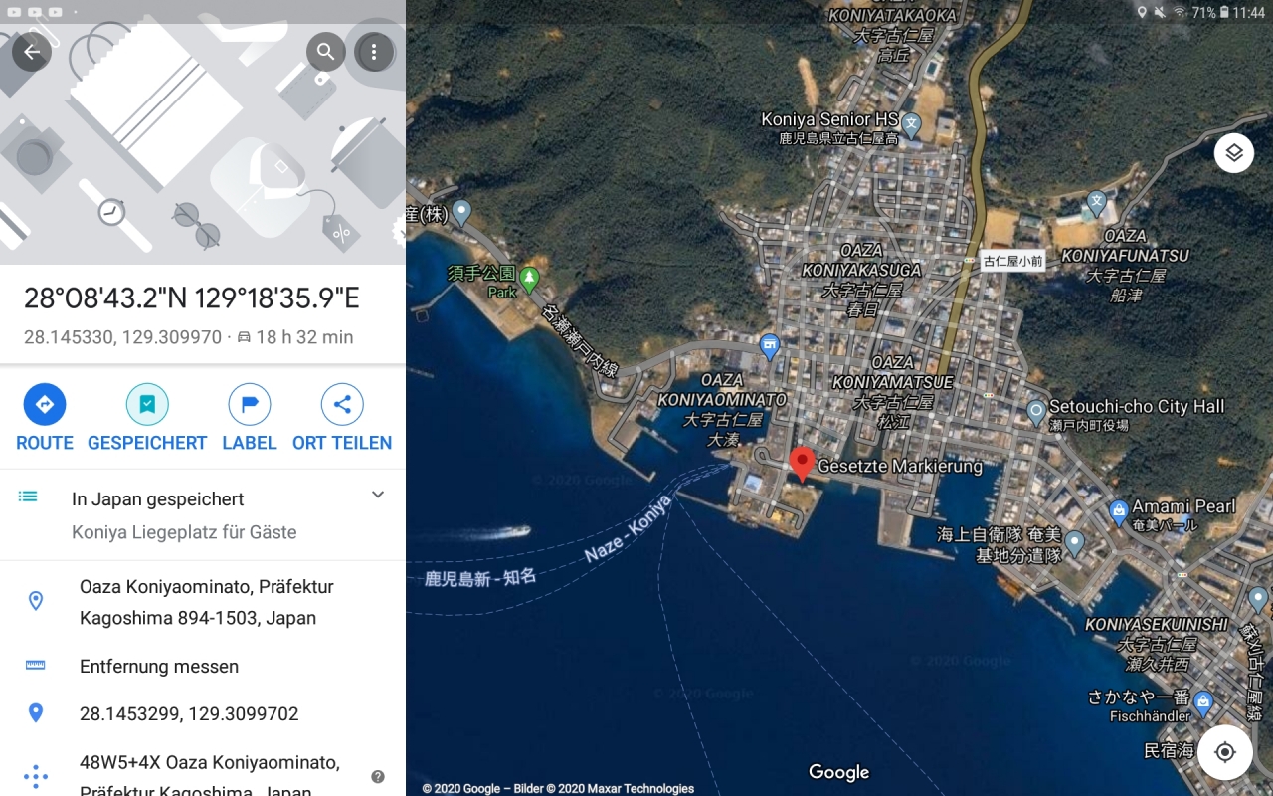Open search with the magnifier icon
The width and height of the screenshot is (1273, 796).
click(325, 52)
